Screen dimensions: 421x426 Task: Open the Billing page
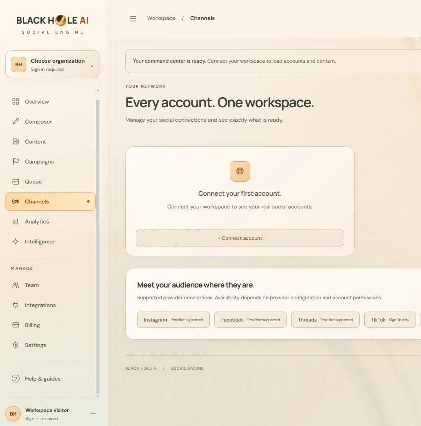(50, 325)
